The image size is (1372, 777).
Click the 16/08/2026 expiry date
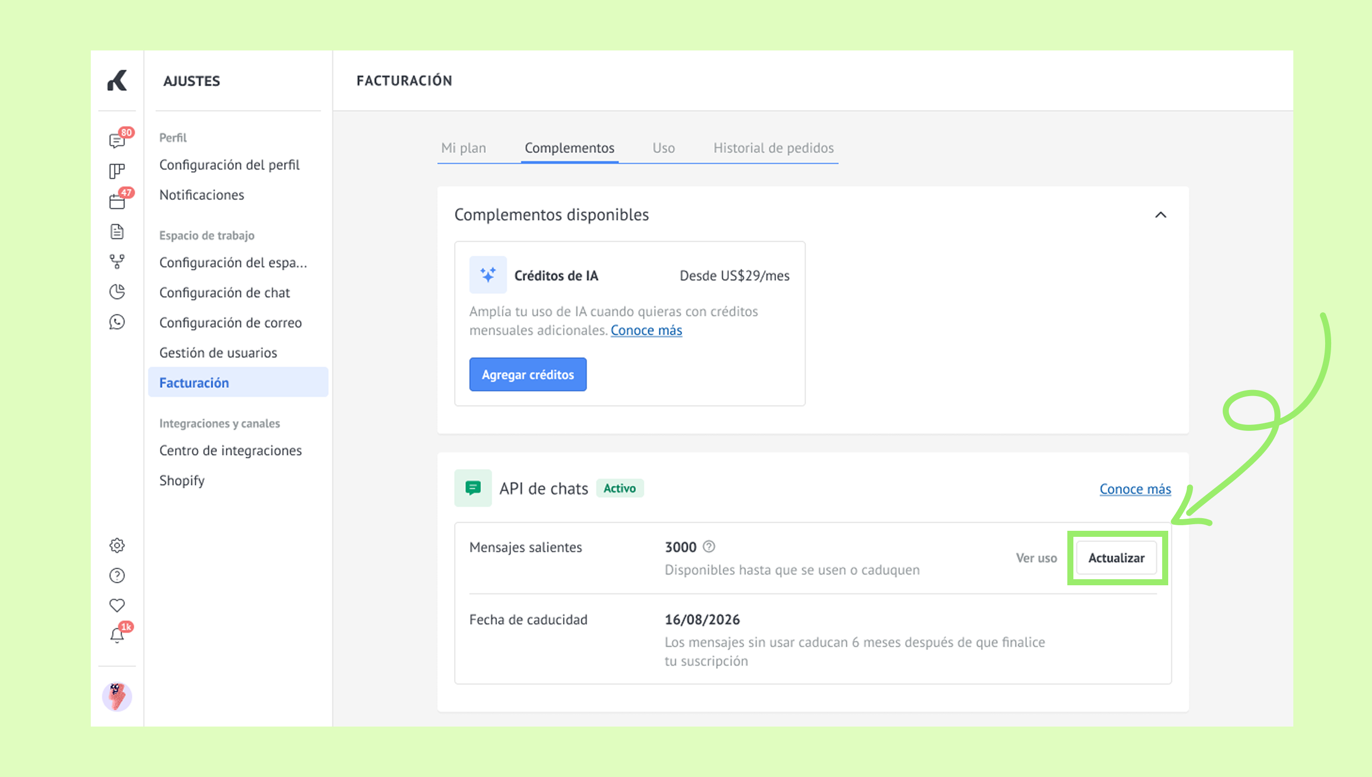pos(702,620)
